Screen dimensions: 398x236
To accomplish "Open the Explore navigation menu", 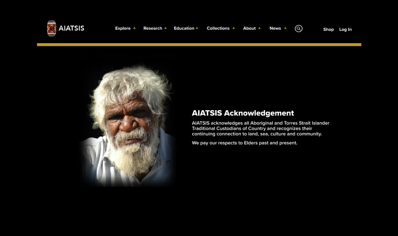I will pyautogui.click(x=123, y=28).
